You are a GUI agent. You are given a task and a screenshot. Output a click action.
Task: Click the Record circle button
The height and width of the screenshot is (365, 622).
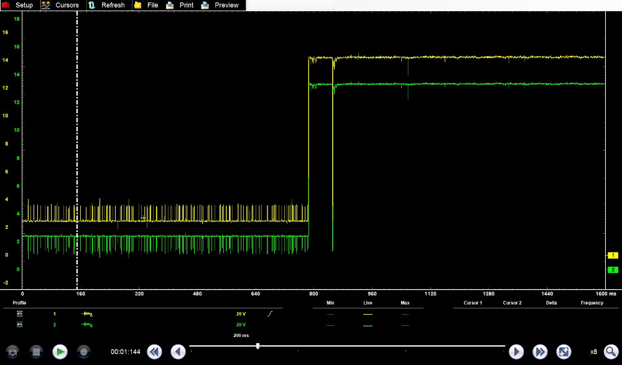(83, 352)
